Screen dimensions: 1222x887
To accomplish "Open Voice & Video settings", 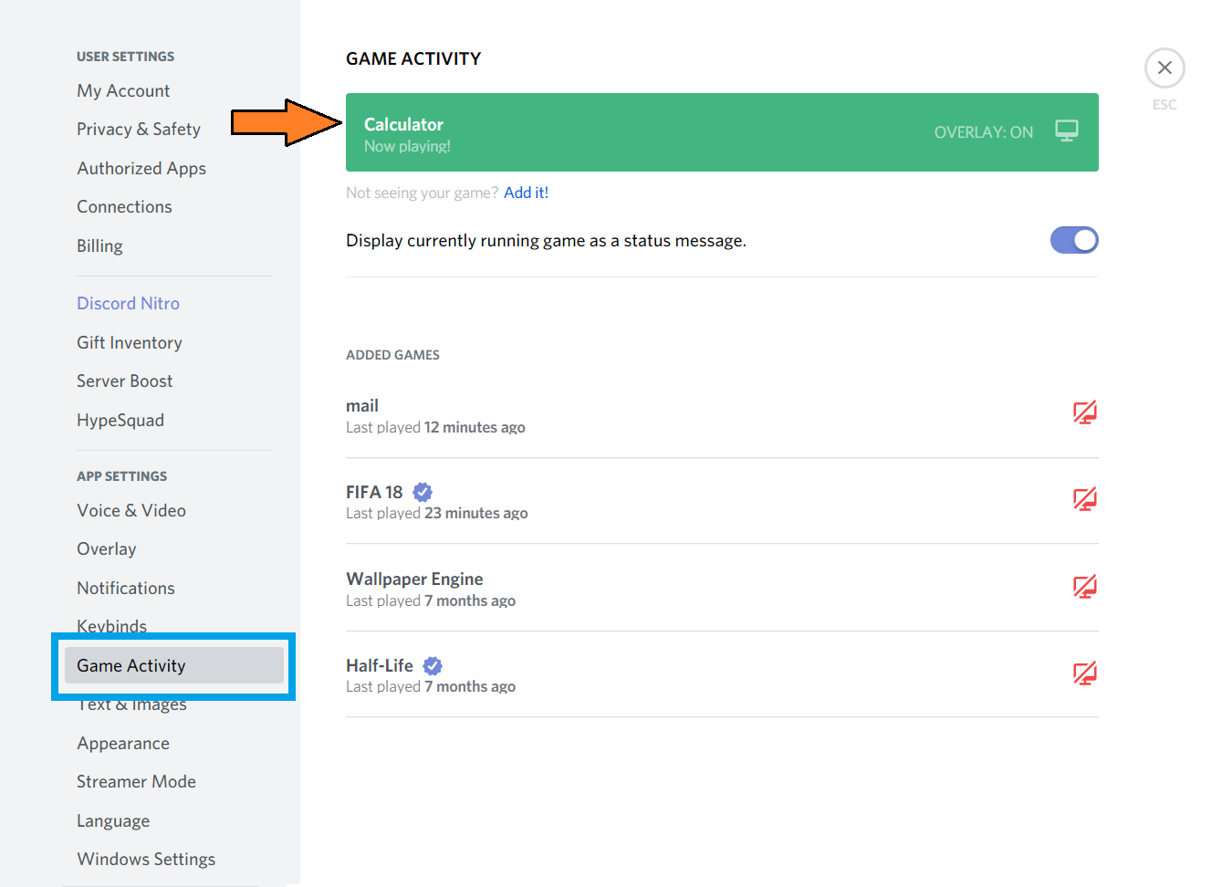I will (x=131, y=510).
